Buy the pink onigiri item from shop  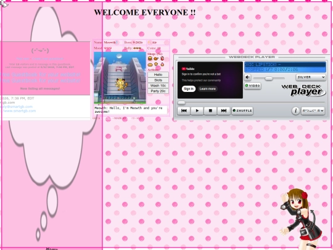tap(162, 64)
